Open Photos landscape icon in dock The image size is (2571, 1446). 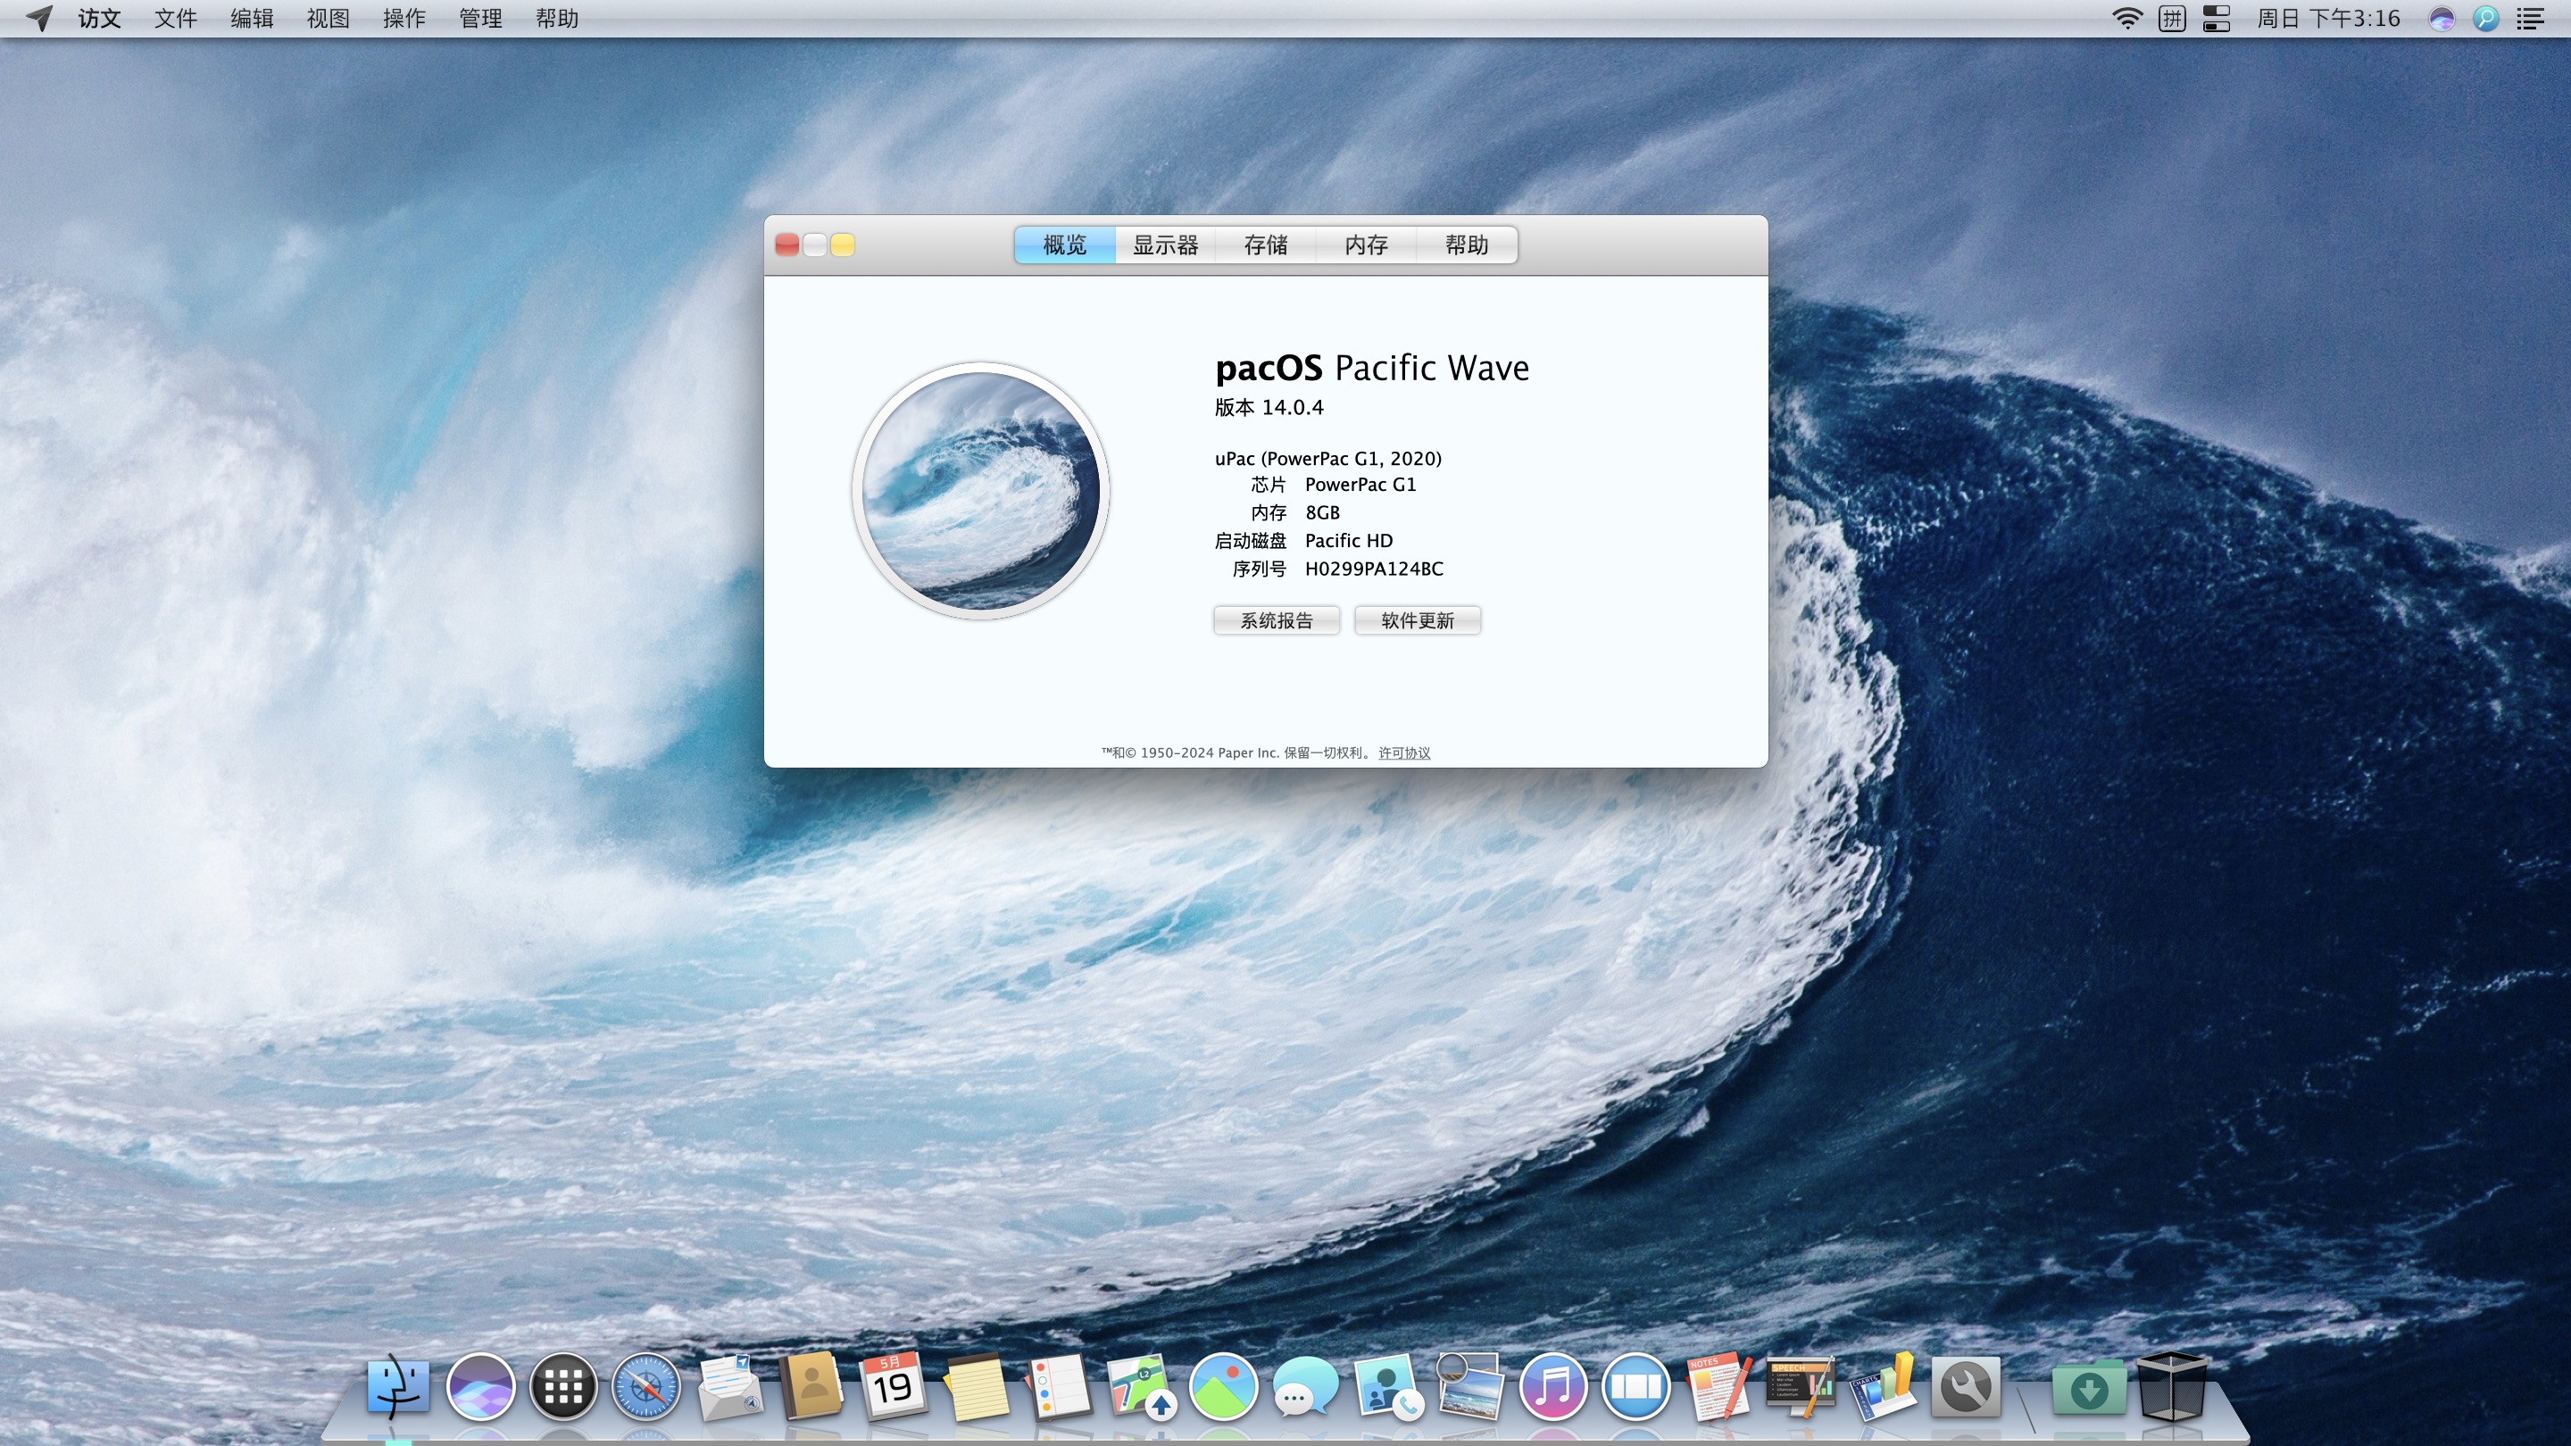click(1224, 1386)
